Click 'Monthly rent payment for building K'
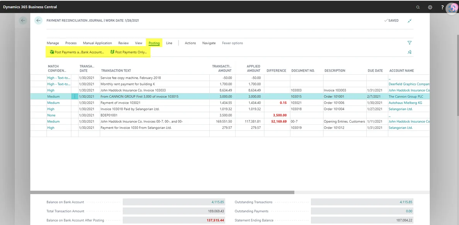Viewport: 459px width, 225px height. click(128, 84)
